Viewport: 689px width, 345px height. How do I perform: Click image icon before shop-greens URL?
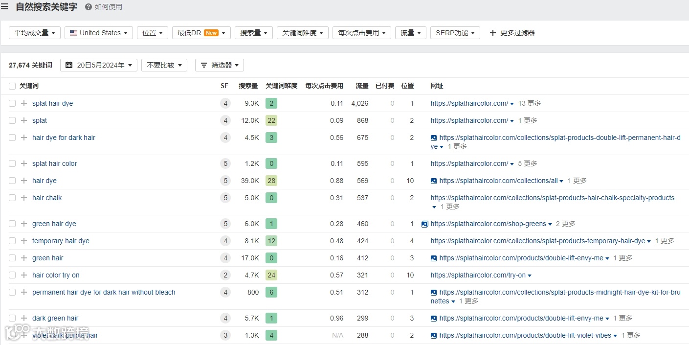(425, 224)
